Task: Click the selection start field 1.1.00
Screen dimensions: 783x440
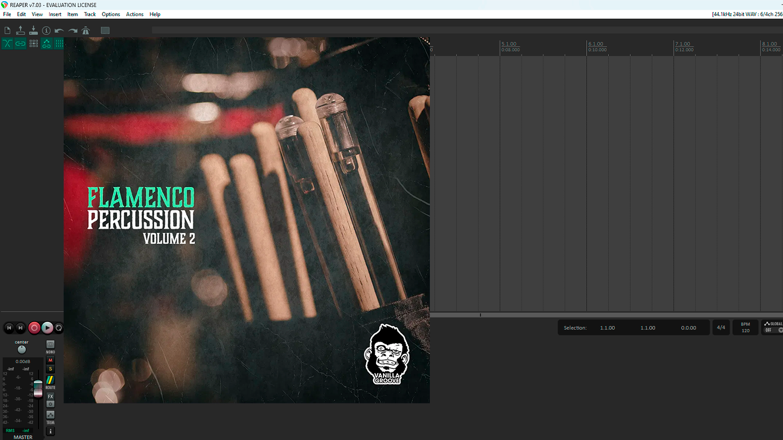Action: [x=608, y=328]
